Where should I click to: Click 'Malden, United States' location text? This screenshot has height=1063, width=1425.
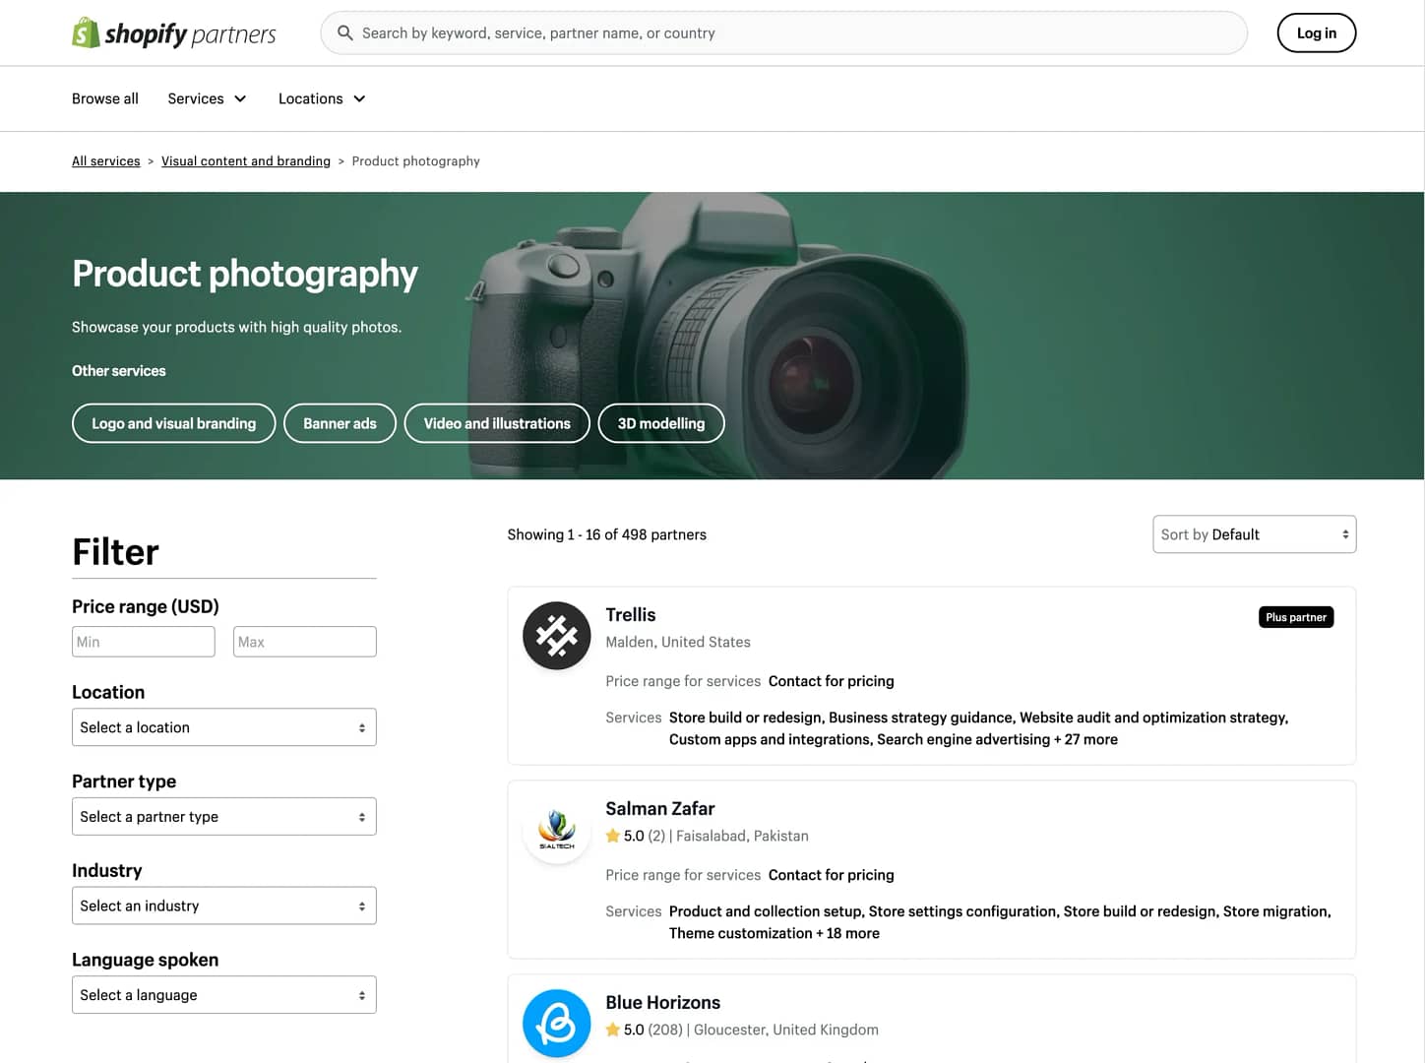[x=678, y=642]
